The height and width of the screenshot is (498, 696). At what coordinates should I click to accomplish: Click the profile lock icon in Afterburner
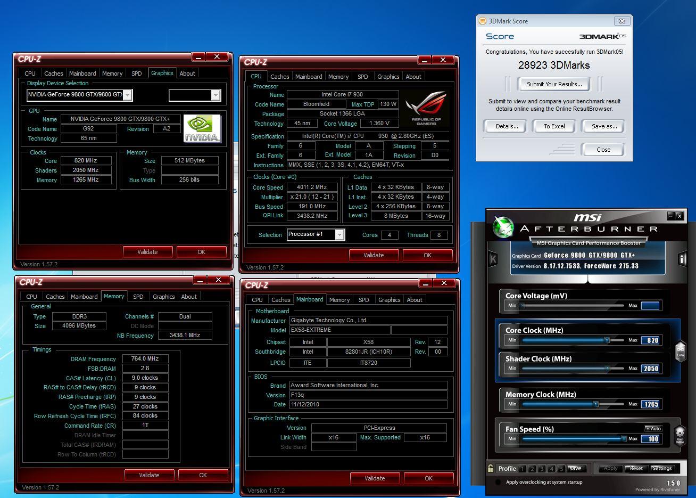[490, 468]
